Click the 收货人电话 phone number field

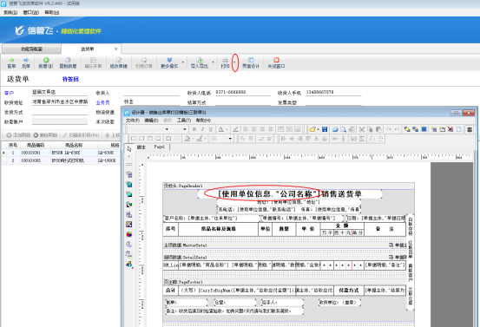[243, 92]
